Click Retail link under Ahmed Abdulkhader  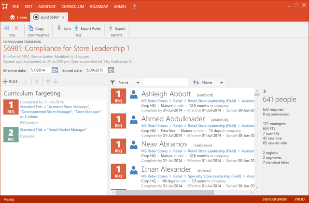pyautogui.click(x=178, y=126)
